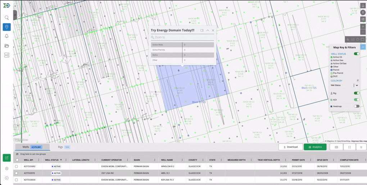
Task: Click the fullscreen table icon button
Action: pyautogui.click(x=349, y=147)
